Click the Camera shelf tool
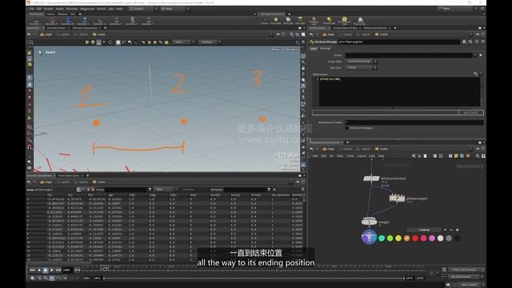This screenshot has height=288, width=512. (265, 21)
